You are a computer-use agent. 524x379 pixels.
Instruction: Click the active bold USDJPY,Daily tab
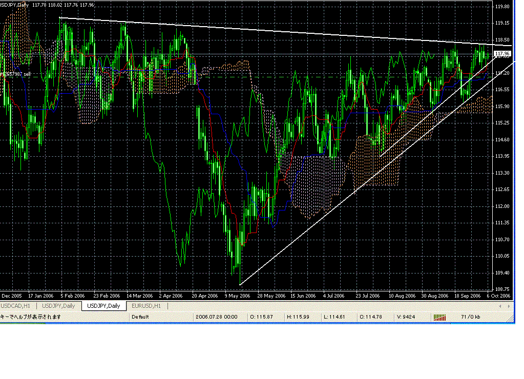(104, 306)
